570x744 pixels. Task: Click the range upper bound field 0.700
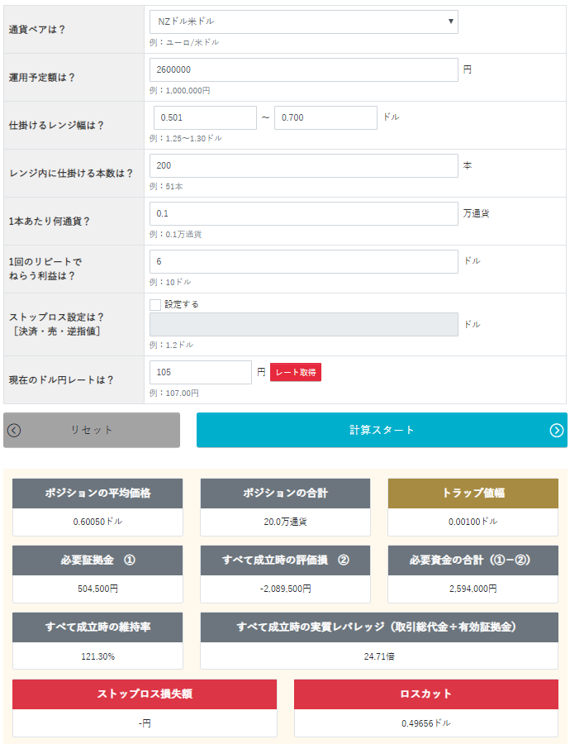[x=325, y=117]
